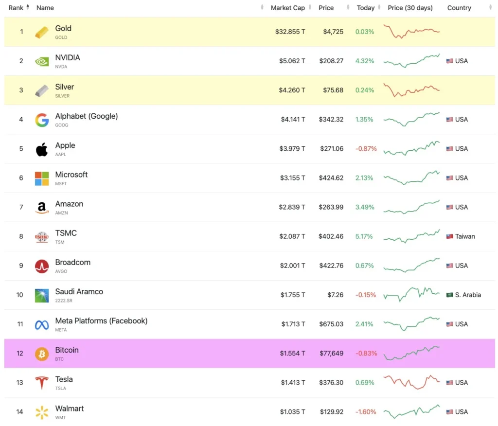Click the Market Cap column header
Screen dimensions: 498x426
288,8
